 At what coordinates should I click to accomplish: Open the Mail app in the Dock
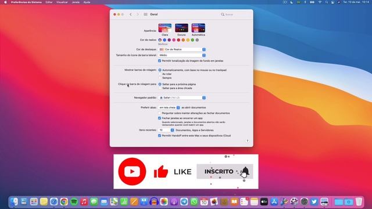tap(104, 201)
